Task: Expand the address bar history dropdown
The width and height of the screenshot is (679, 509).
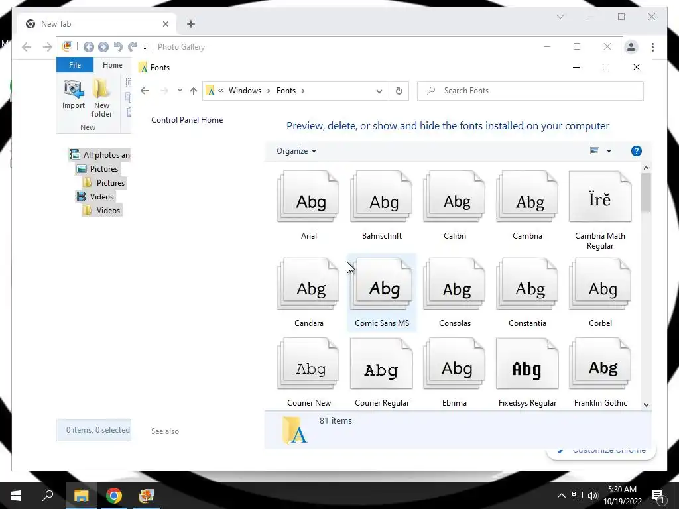Action: click(x=379, y=91)
